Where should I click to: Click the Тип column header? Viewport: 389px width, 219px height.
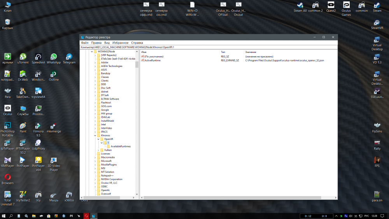click(223, 52)
